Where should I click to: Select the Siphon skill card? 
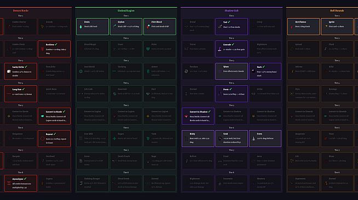tap(126, 26)
